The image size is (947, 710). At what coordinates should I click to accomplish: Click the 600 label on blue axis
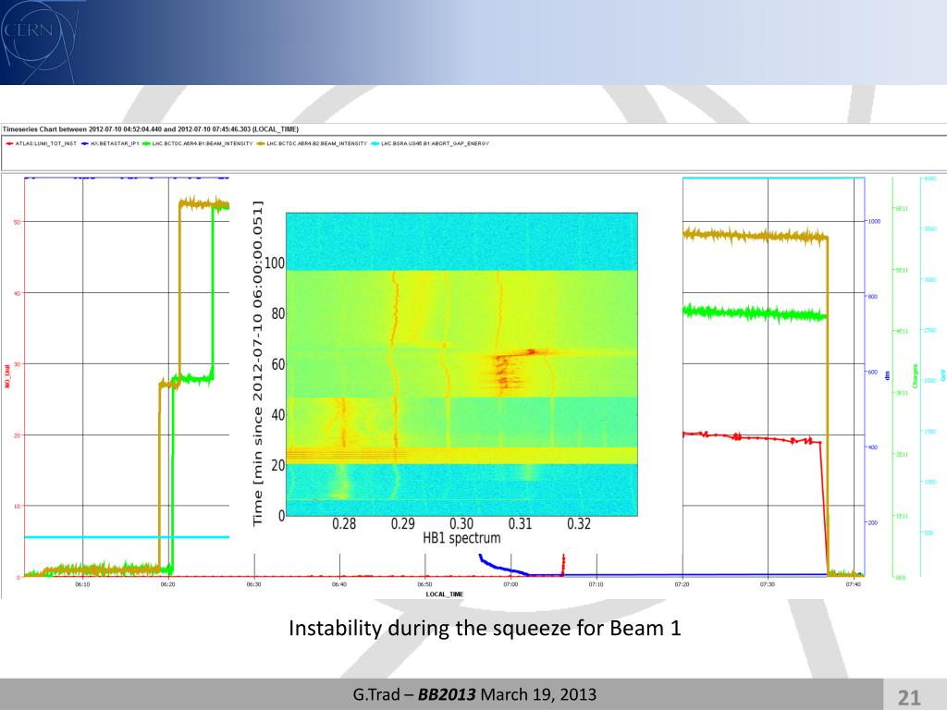click(x=873, y=372)
